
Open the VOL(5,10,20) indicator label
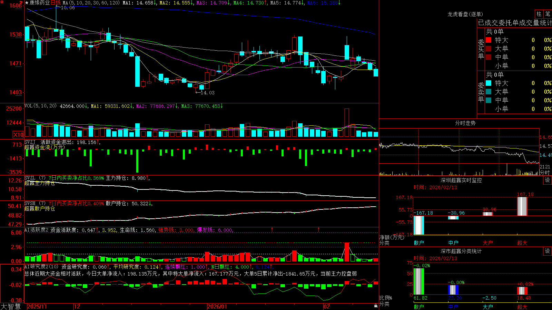point(40,106)
